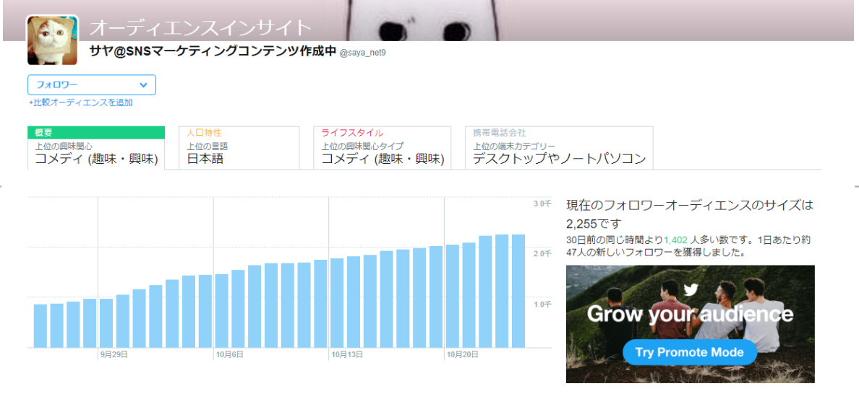Click the chevron arrow in フォロワー dropdown
859x407 pixels.
[x=144, y=85]
